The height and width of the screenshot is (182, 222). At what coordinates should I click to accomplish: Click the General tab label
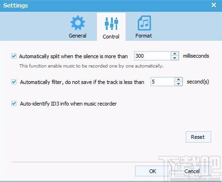pos(78,36)
